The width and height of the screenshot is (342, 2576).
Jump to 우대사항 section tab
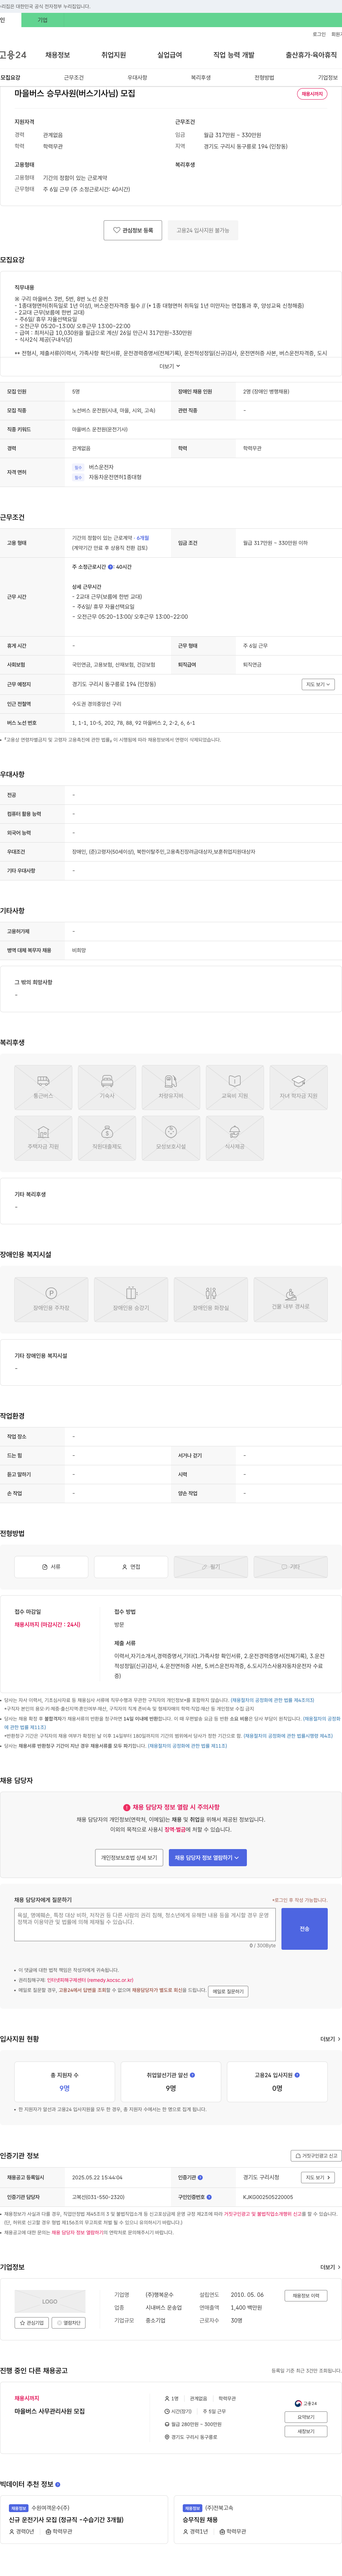[138, 77]
